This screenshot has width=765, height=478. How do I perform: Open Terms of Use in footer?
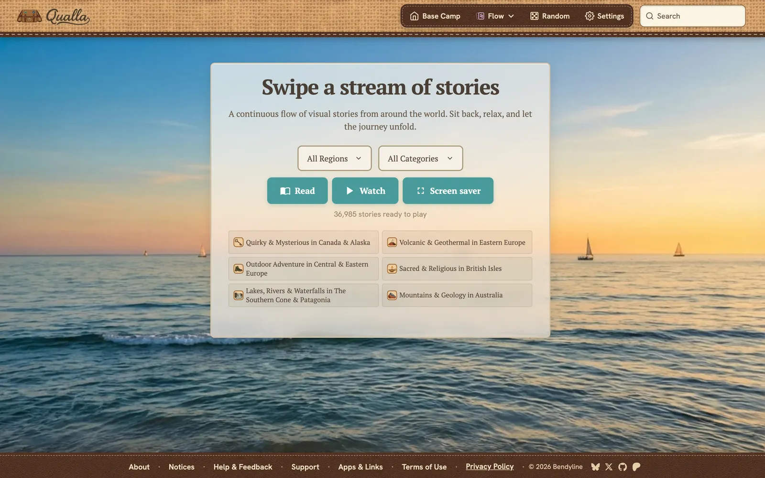pos(424,467)
